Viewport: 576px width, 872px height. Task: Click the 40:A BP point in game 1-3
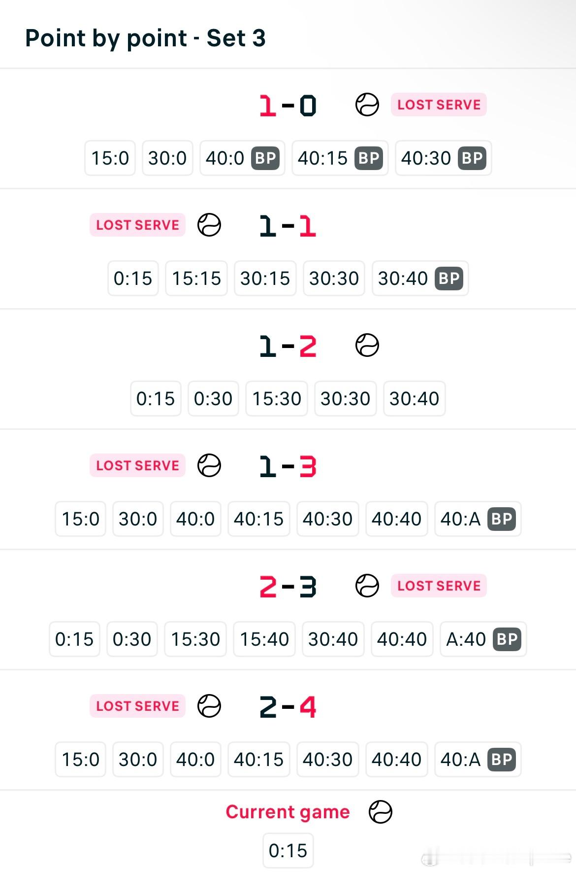478,519
